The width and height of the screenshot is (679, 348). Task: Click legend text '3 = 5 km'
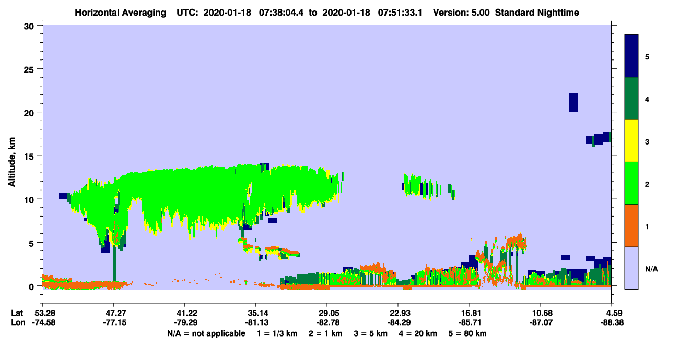tap(371, 333)
